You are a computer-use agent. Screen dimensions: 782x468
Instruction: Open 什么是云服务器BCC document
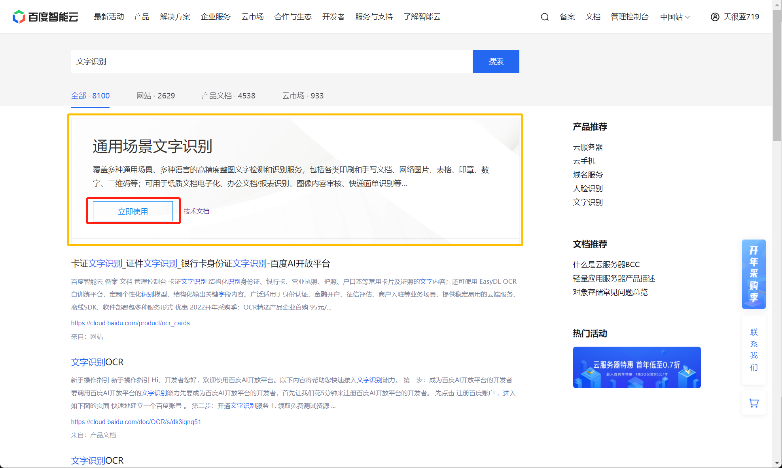606,264
